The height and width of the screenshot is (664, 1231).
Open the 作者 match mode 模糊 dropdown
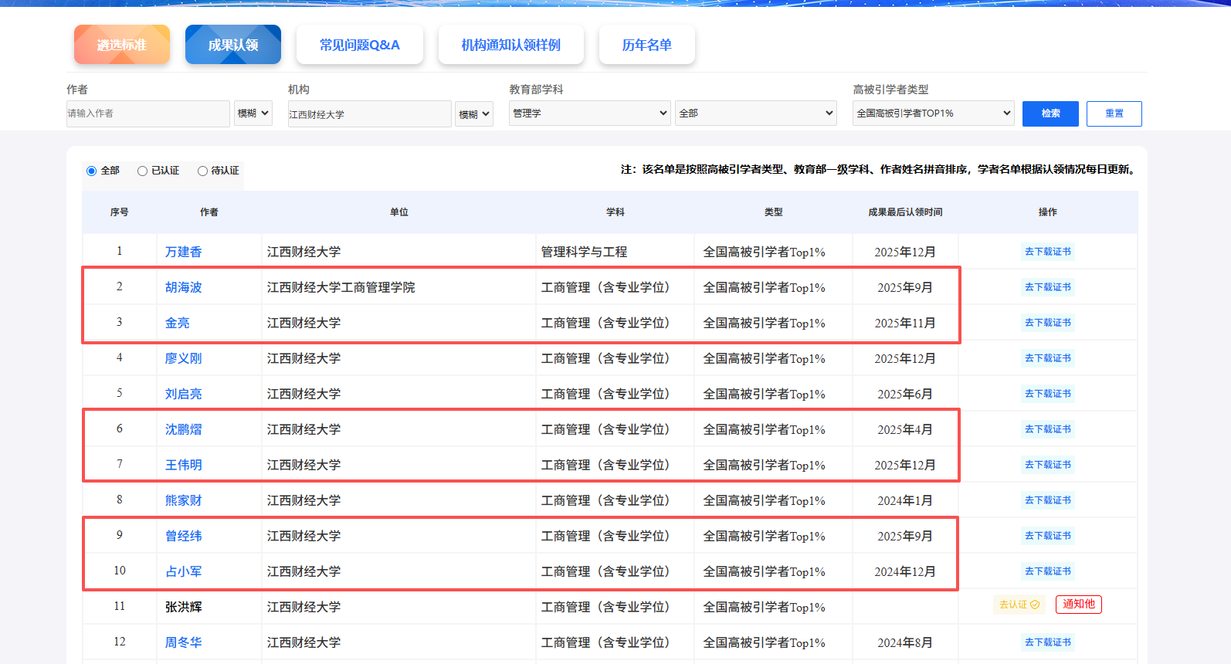point(253,113)
